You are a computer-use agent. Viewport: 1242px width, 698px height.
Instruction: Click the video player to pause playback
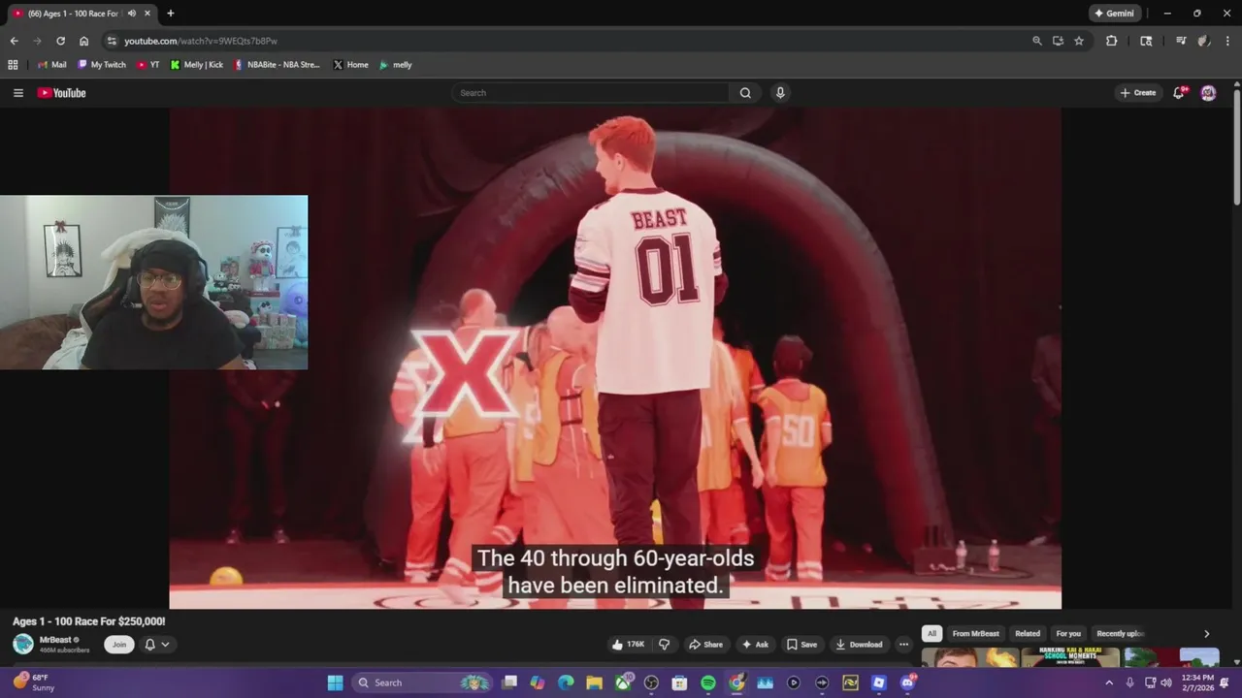[615, 359]
